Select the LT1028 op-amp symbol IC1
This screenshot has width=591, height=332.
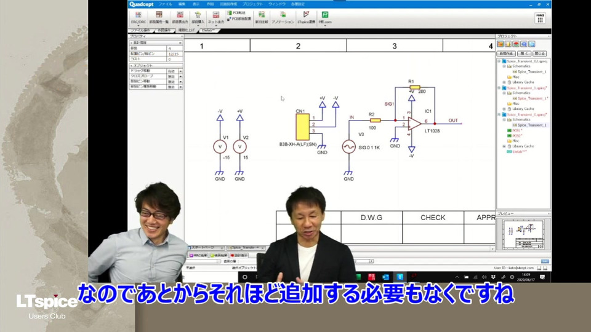(x=414, y=124)
